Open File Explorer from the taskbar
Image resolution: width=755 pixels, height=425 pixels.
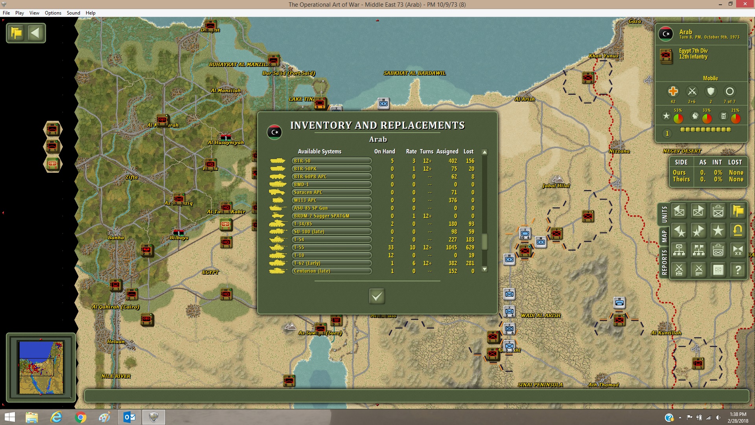pos(31,417)
